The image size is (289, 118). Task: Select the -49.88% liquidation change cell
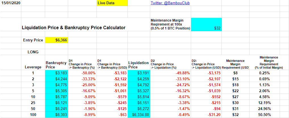tap(171, 73)
